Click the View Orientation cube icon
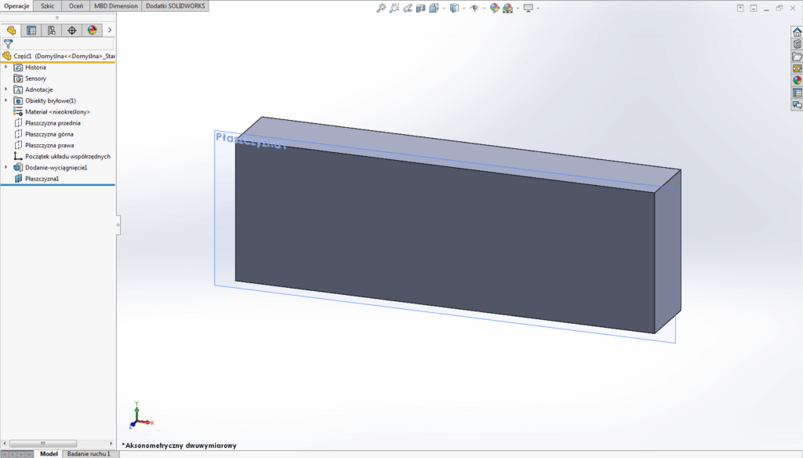 click(455, 7)
